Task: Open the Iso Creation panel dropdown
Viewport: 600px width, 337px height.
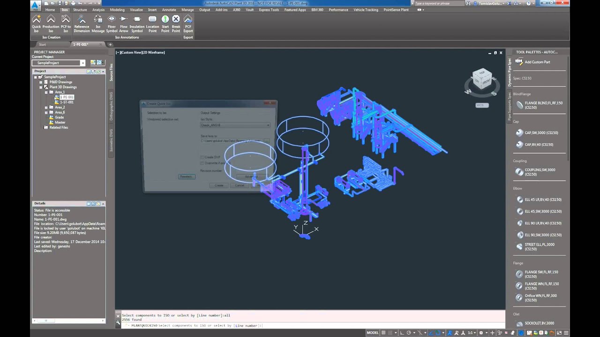Action: click(51, 37)
